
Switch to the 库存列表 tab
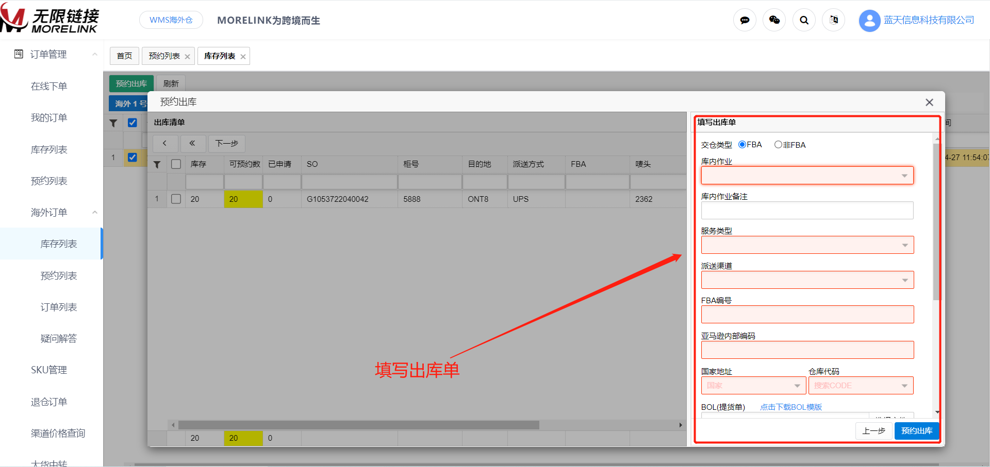[x=220, y=56]
